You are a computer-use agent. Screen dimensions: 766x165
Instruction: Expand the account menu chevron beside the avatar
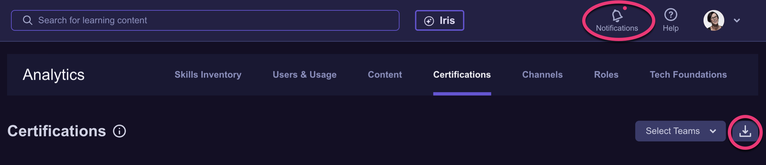pyautogui.click(x=737, y=20)
